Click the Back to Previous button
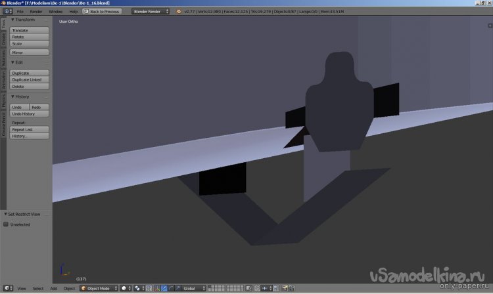The image size is (493, 294). pyautogui.click(x=102, y=12)
